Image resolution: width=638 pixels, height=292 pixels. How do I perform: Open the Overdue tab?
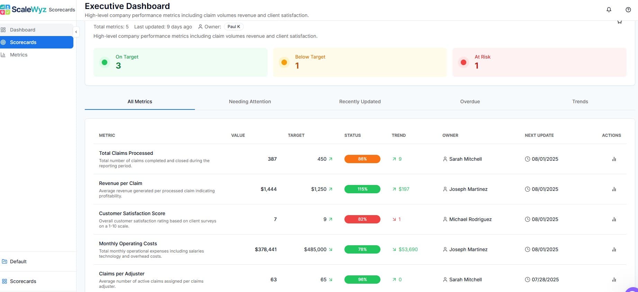point(470,101)
